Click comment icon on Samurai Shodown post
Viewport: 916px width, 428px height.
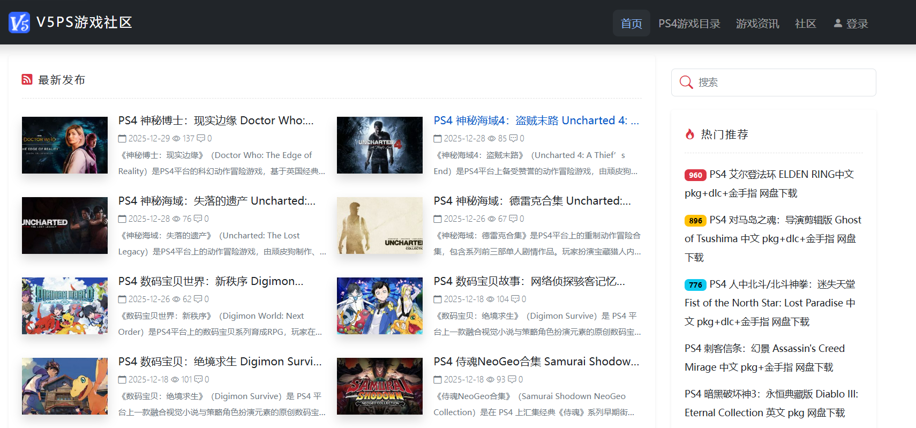[512, 379]
